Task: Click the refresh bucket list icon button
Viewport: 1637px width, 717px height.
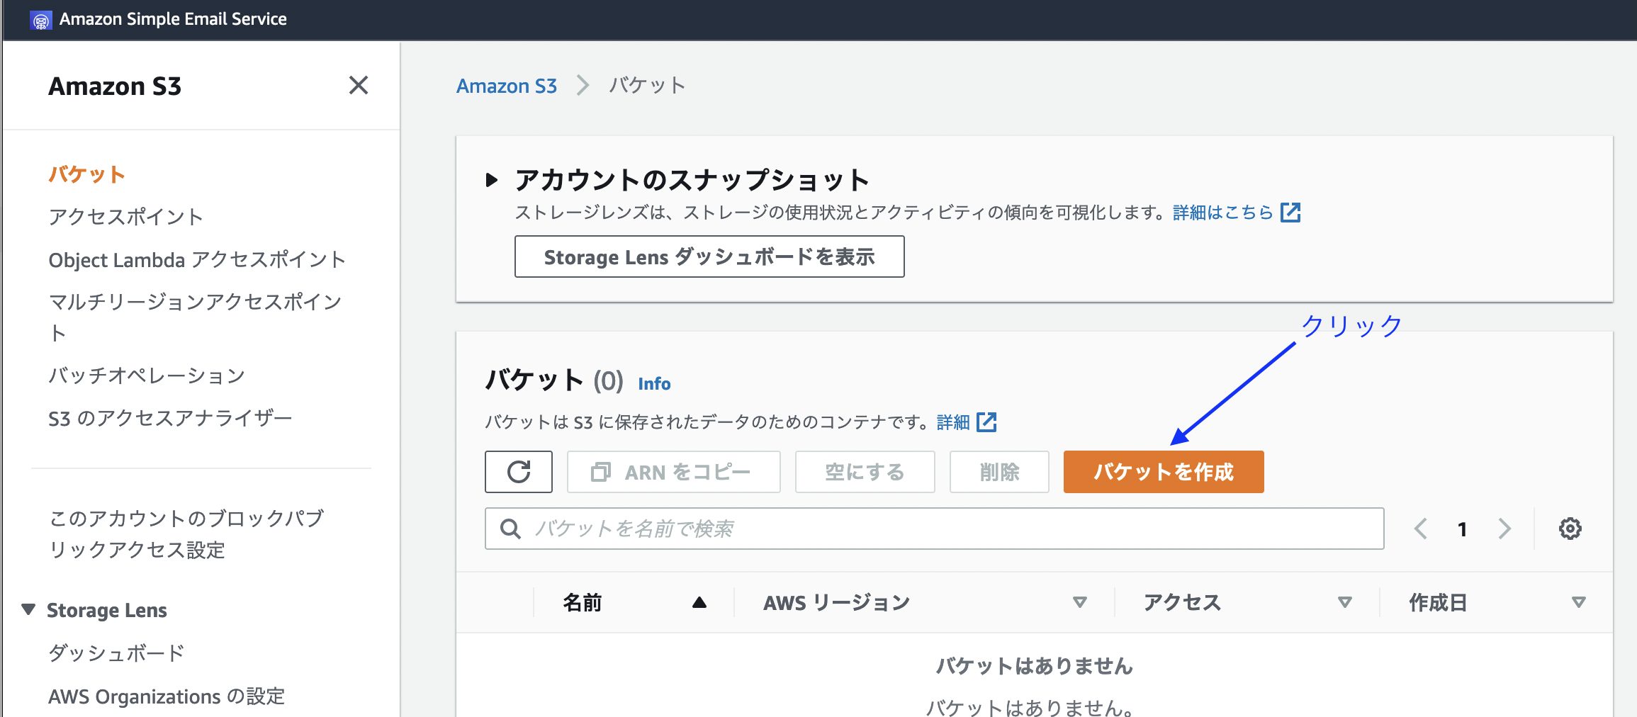Action: pos(518,472)
